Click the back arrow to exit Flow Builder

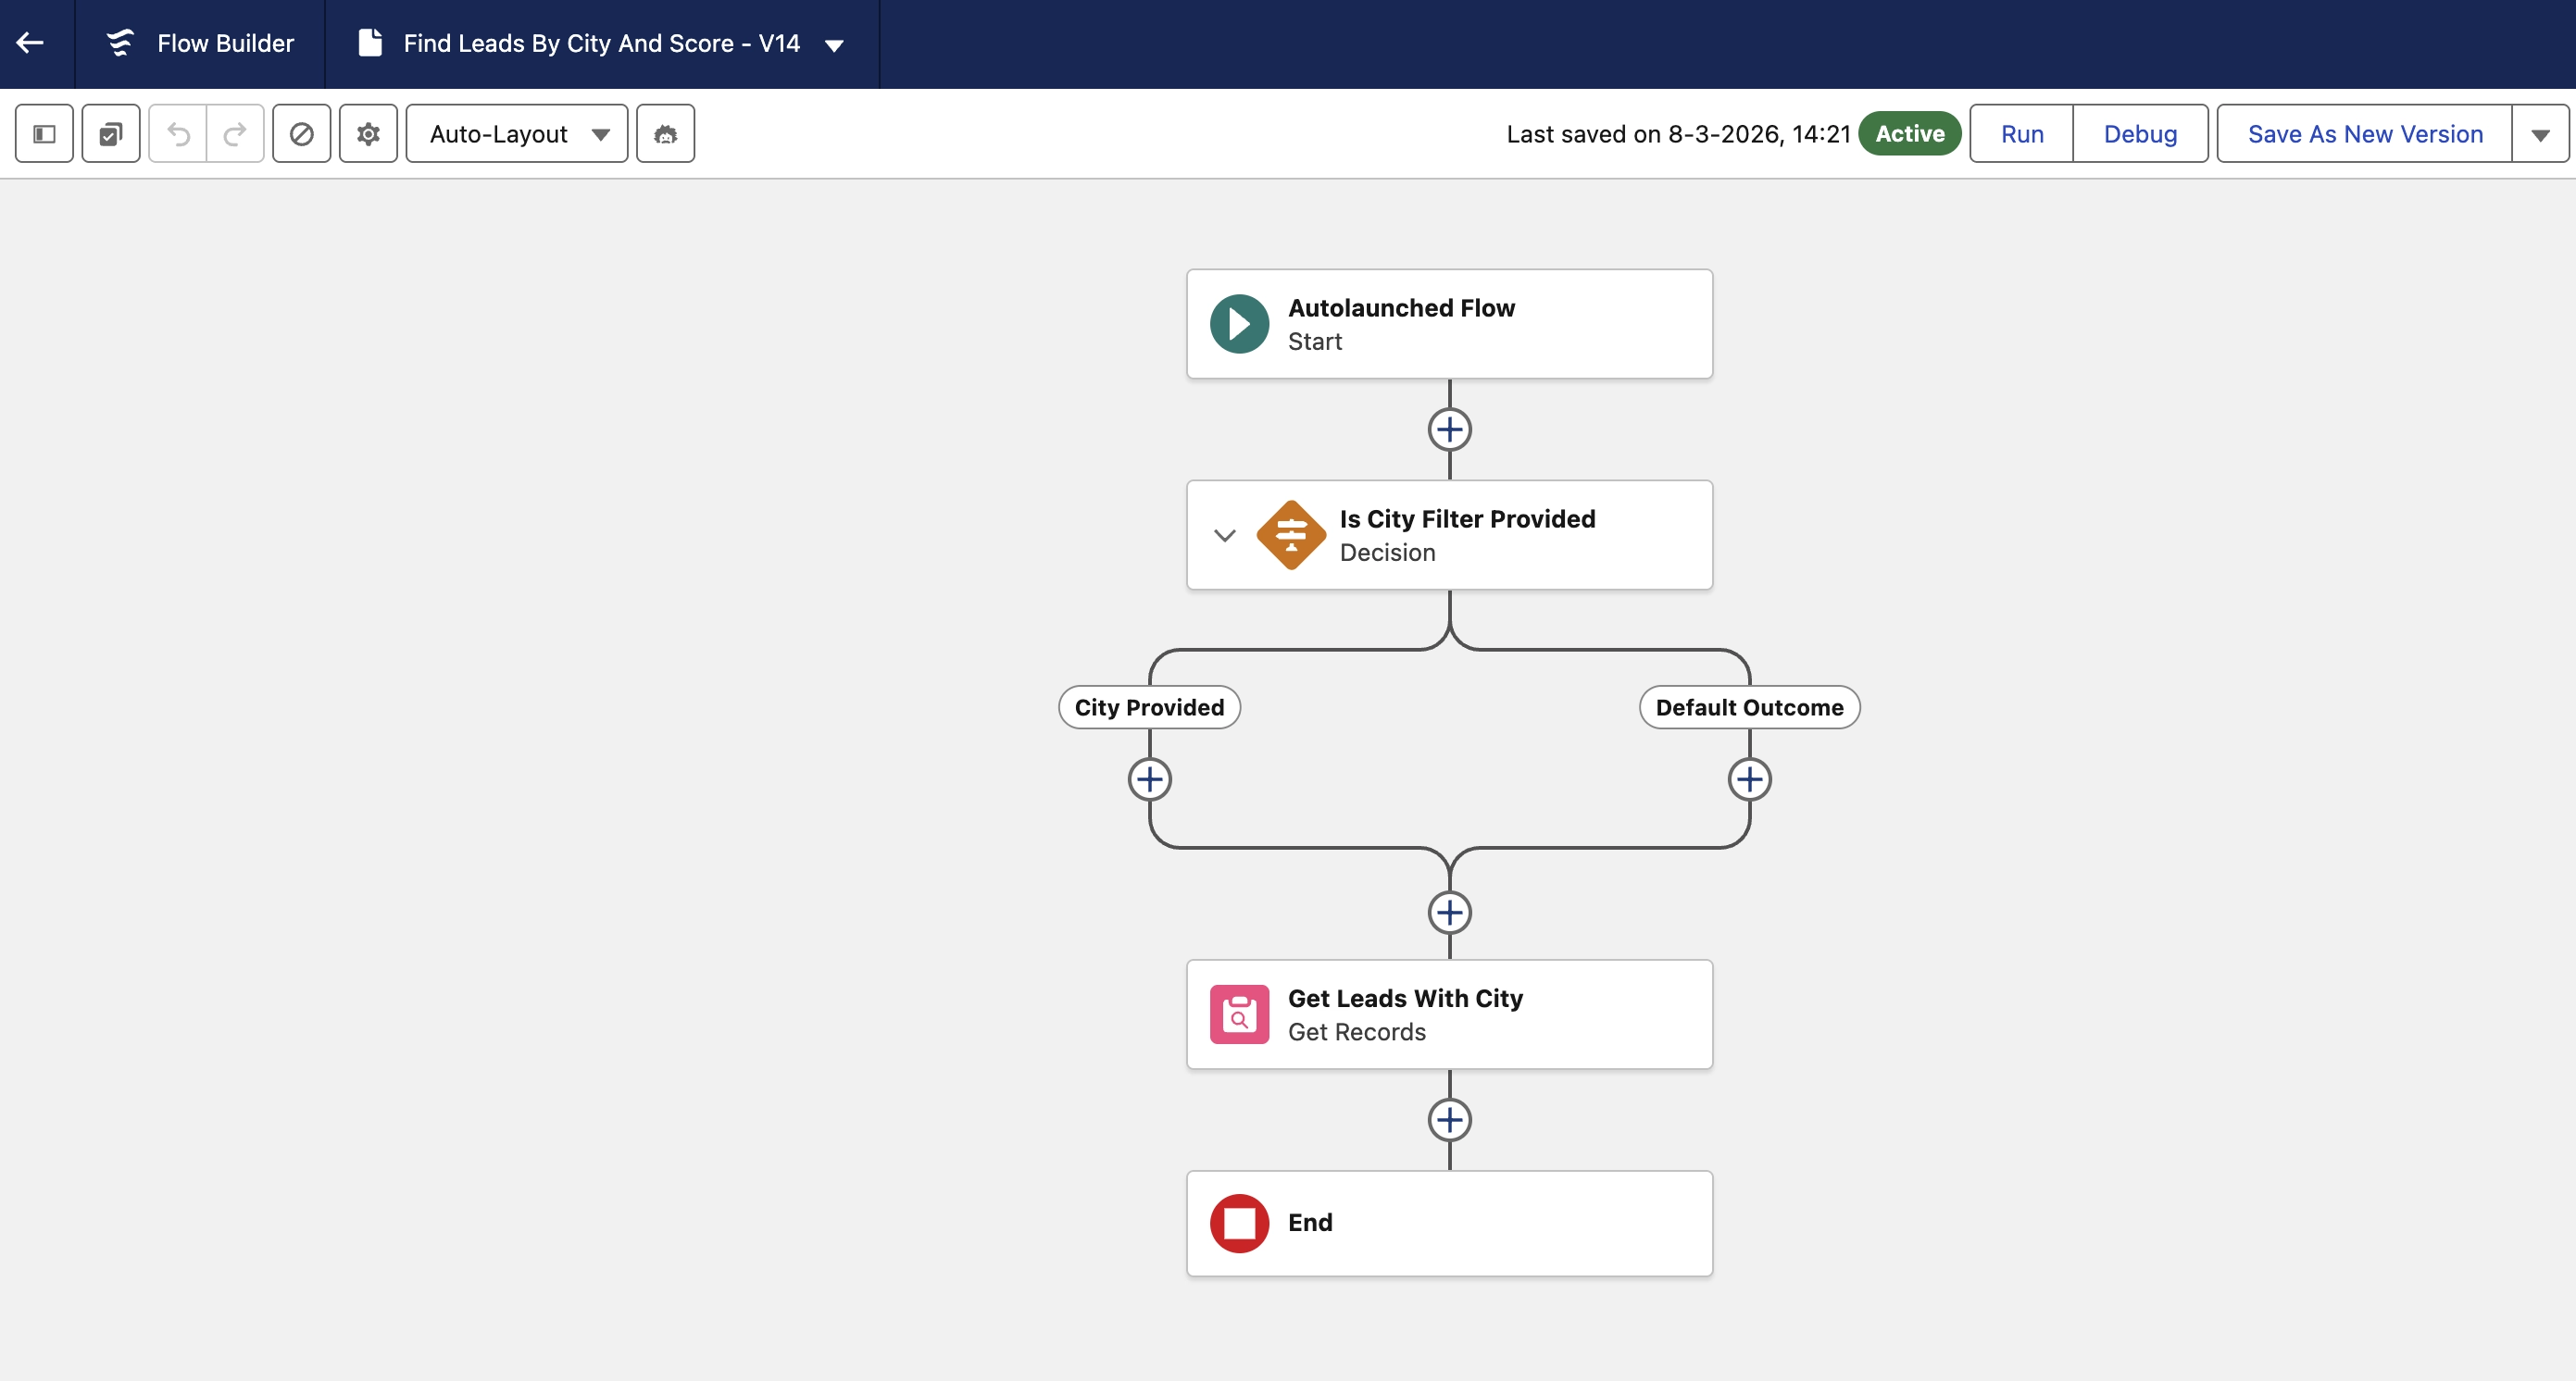tap(30, 43)
